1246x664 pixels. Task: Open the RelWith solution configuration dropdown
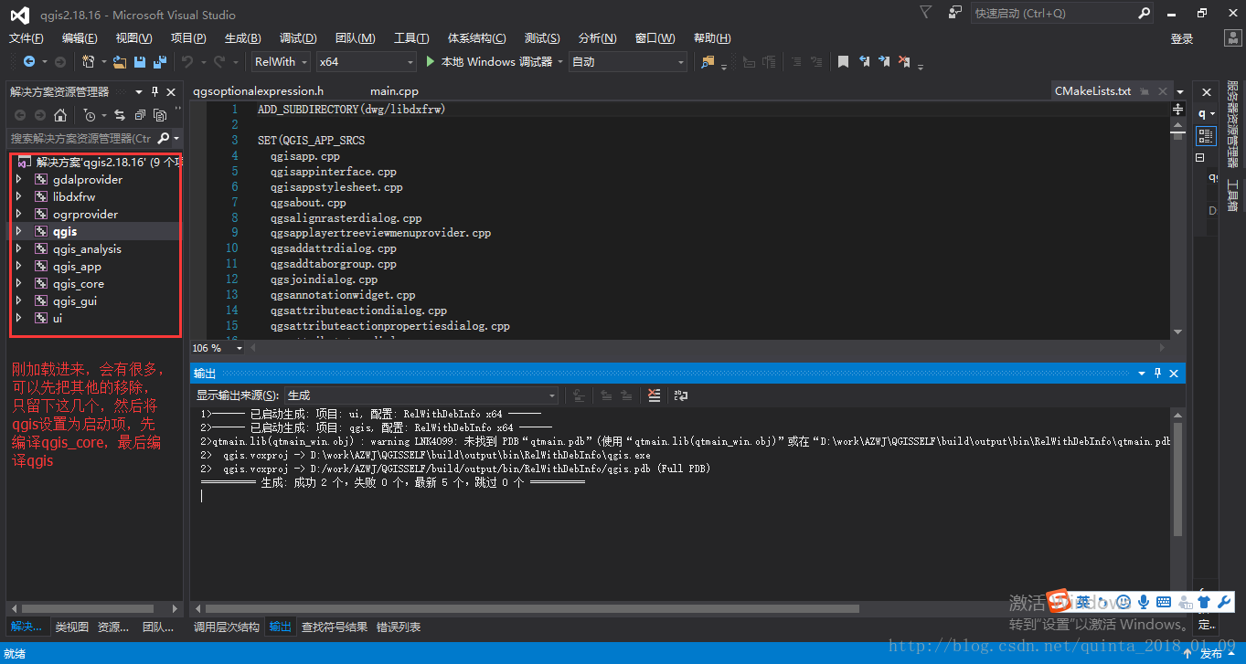point(280,62)
